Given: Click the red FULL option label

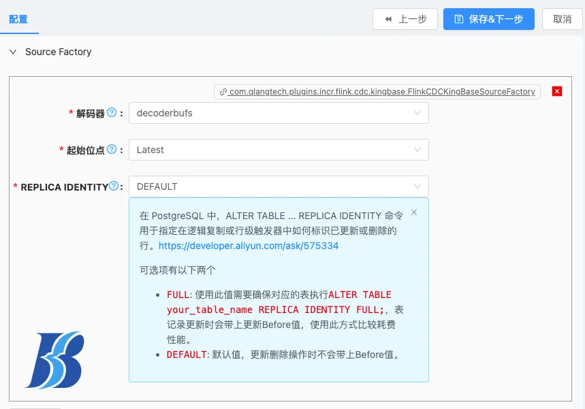Looking at the screenshot, I should click(178, 295).
